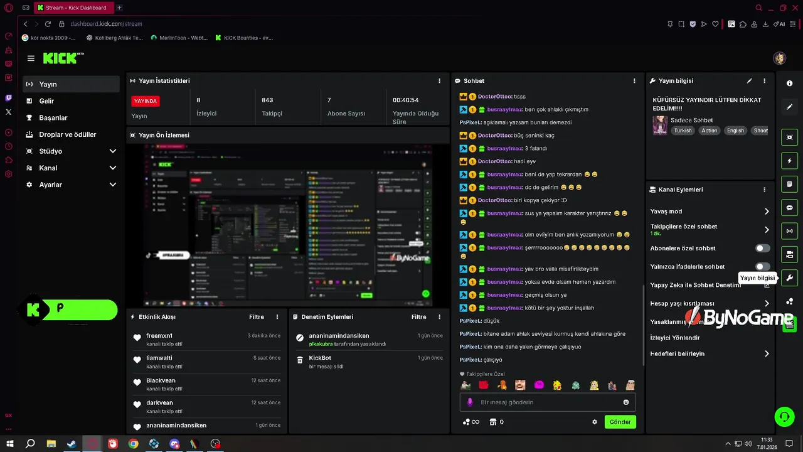Click the browser address bar URL

106,24
